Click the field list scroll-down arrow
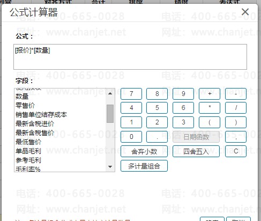 click(110, 167)
